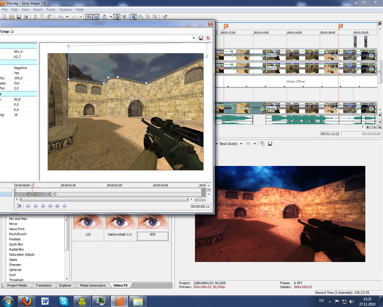Delete Keyframe with minus diamond icon
This screenshot has width=383, height=307.
64,206
